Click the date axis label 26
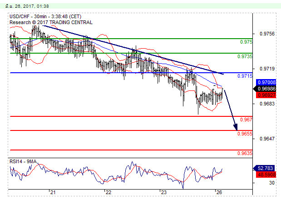The height and width of the screenshot is (200, 281). pos(219,192)
